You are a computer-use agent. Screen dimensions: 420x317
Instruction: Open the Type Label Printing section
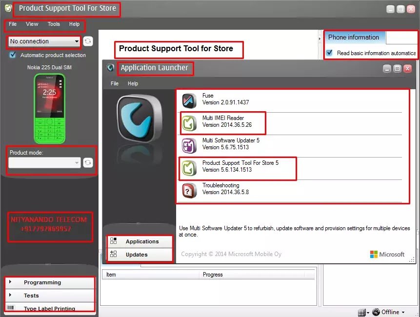[50, 307]
